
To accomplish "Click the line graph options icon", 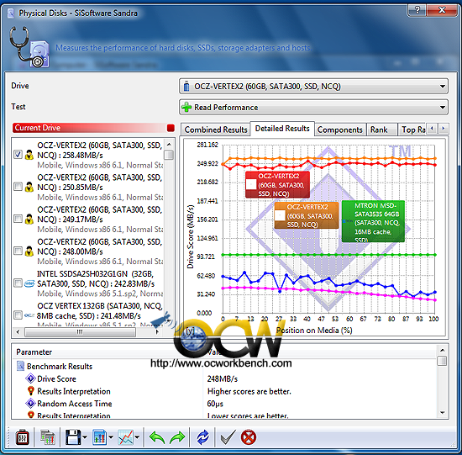I will click(126, 437).
